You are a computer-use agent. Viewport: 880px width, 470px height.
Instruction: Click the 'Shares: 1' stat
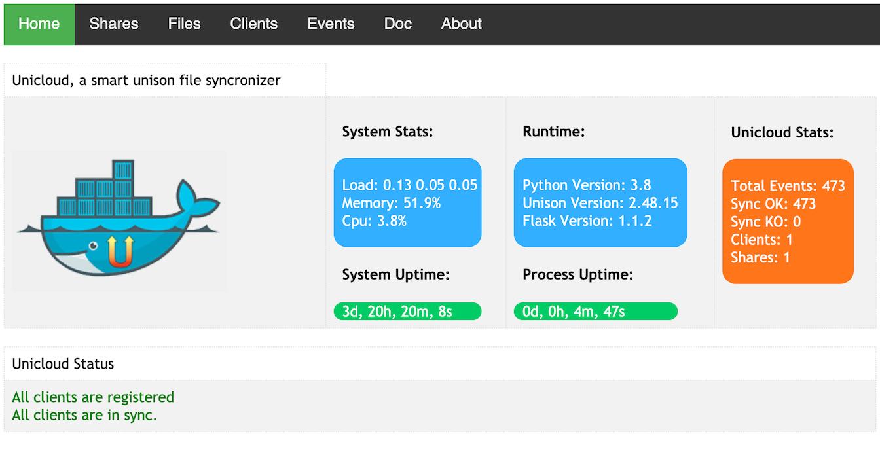(761, 257)
